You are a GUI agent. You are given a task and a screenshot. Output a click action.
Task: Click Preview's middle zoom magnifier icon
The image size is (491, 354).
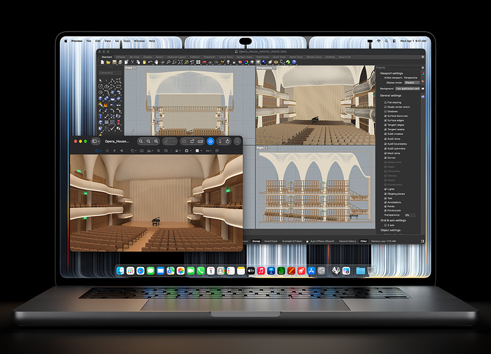pyautogui.click(x=148, y=142)
